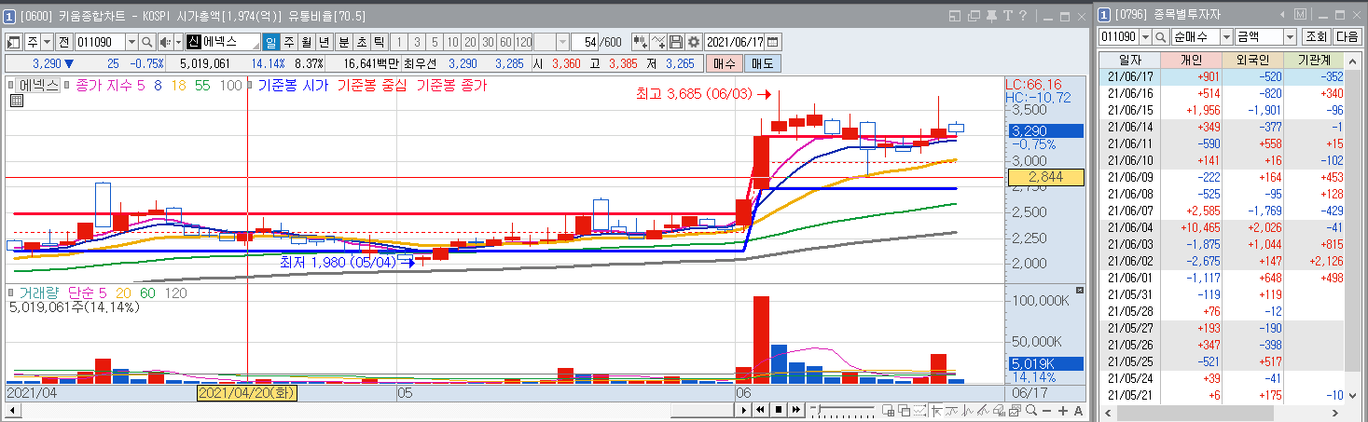Select the 21/06/04 row in the investor table
The width and height of the screenshot is (1368, 422).
click(1223, 226)
